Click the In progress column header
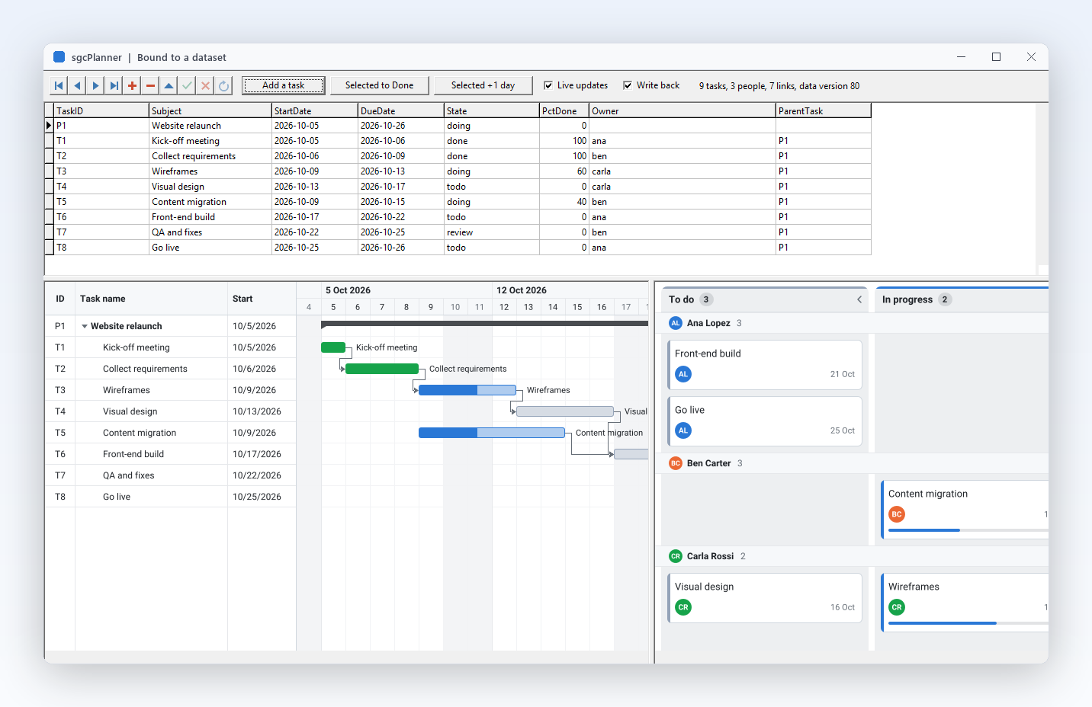1092x707 pixels. coord(961,299)
